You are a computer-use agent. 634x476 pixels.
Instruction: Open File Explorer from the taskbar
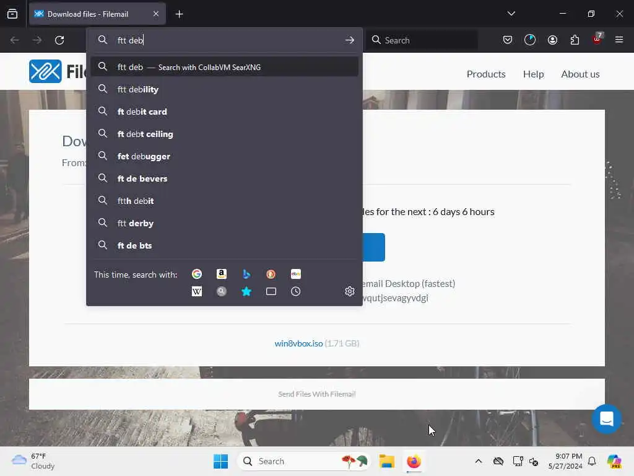386,461
